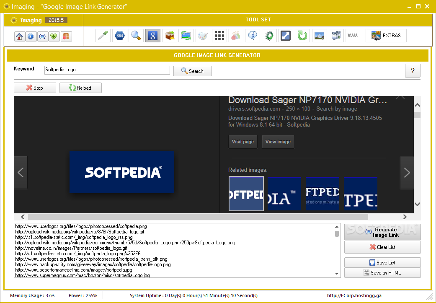Screen dimensions: 436x303
Task: Click the Save List button
Action: (x=382, y=263)
